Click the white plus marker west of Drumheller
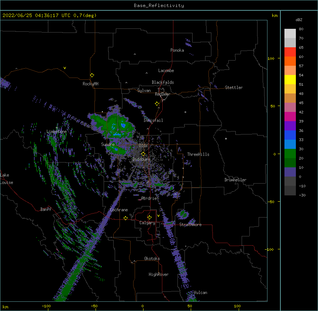This screenshot has height=311, width=318. pos(226,139)
